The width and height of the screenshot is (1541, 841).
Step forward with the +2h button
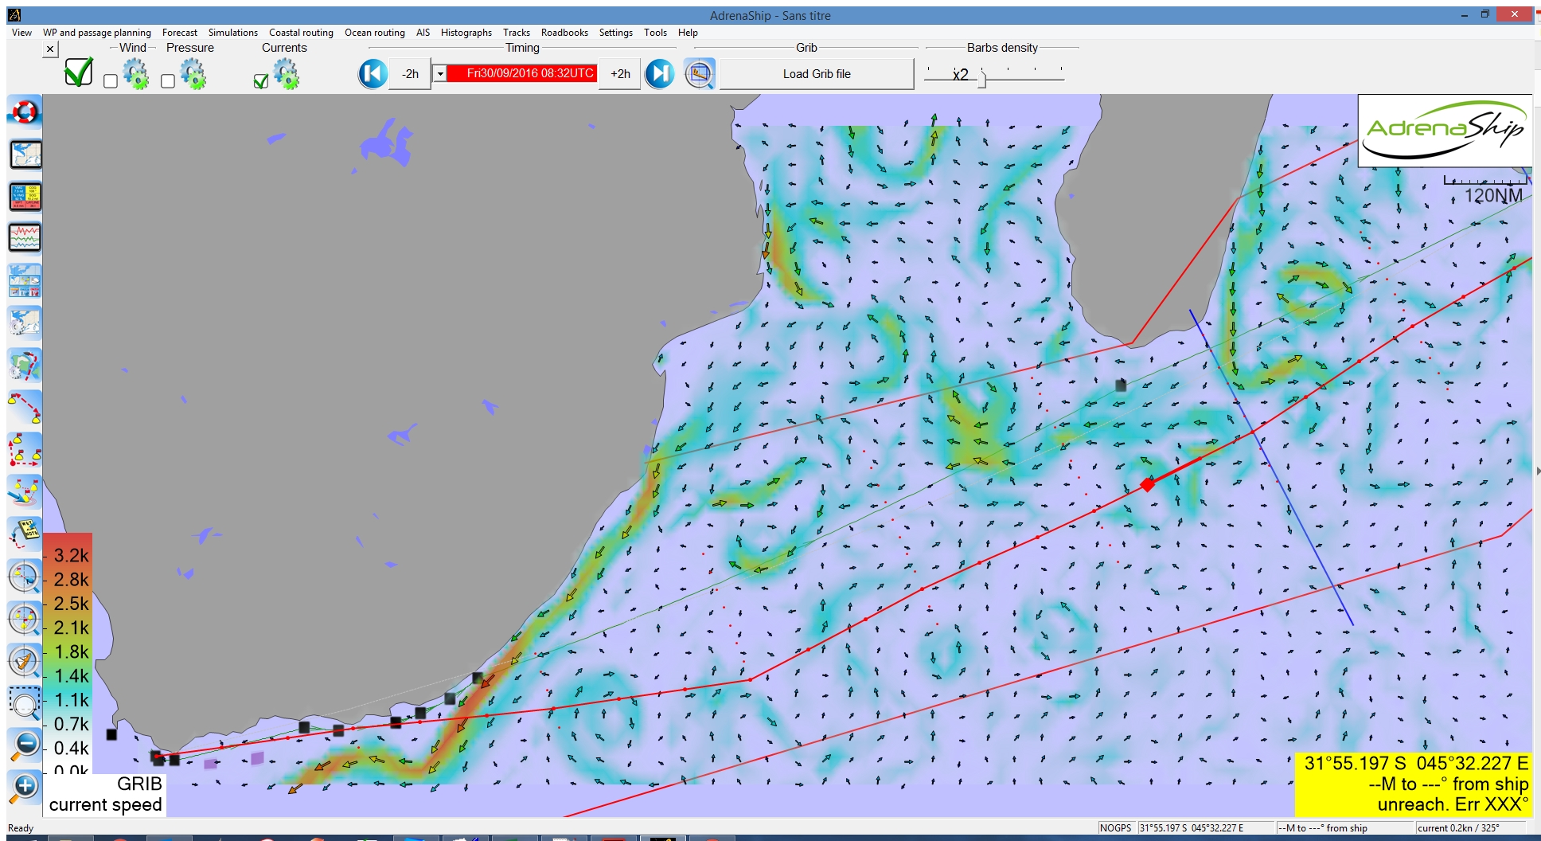pos(620,74)
